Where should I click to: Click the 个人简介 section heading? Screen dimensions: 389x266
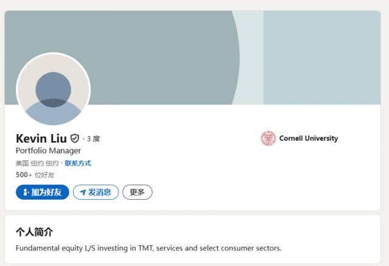(x=34, y=232)
